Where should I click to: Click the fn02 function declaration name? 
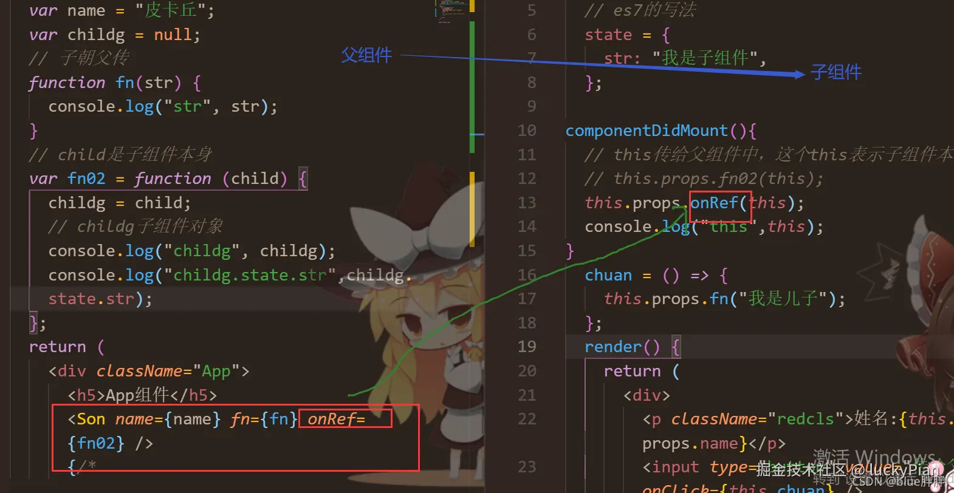(x=86, y=178)
